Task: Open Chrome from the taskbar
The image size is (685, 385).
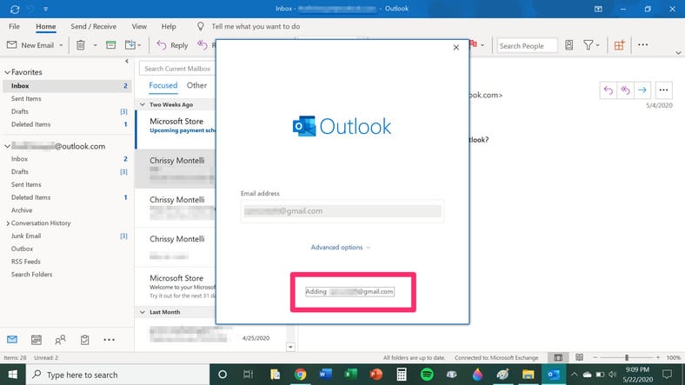Action: 300,375
